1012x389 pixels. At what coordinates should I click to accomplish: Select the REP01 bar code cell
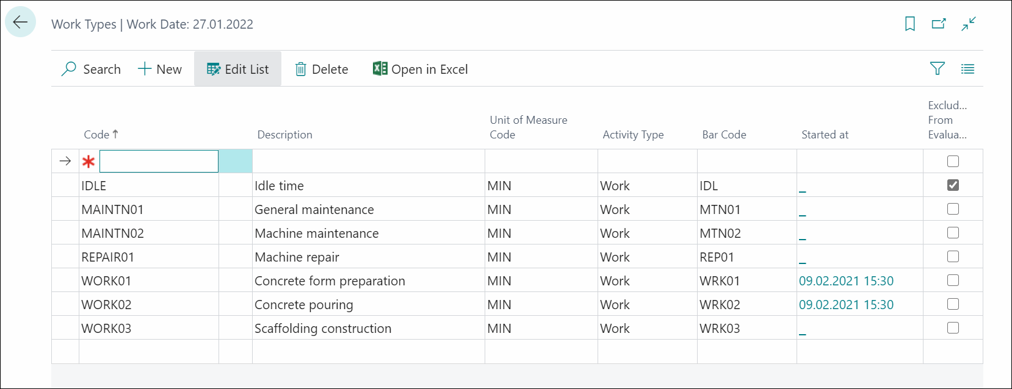coord(747,257)
